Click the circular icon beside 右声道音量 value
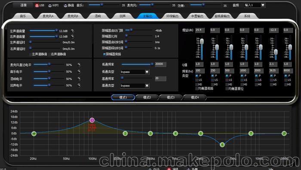Screen dimensions: 301x170 (73, 36)
